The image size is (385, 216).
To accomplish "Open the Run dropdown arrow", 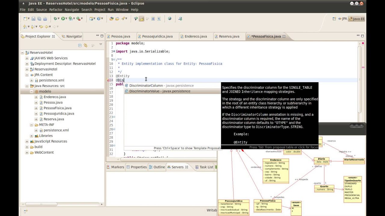I will pyautogui.click(x=67, y=19).
